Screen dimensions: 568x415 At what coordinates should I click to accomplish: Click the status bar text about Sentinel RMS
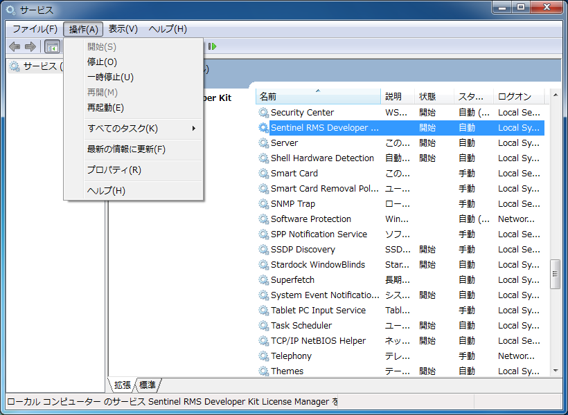(172, 402)
